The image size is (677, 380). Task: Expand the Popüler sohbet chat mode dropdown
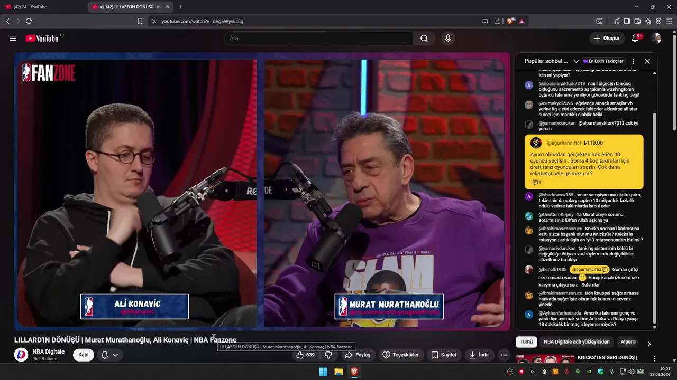576,61
